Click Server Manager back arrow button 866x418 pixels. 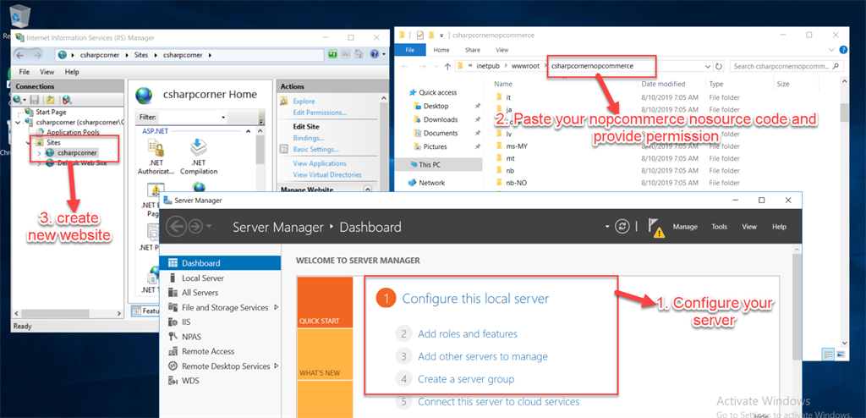click(x=176, y=227)
